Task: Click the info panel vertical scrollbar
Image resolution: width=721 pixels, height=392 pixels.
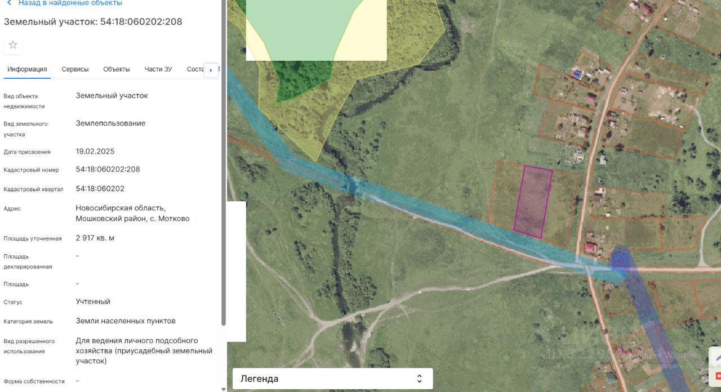Action: coord(224,163)
